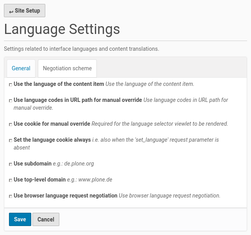
Task: Open the Negotiation scheme tab
Action: (67, 68)
